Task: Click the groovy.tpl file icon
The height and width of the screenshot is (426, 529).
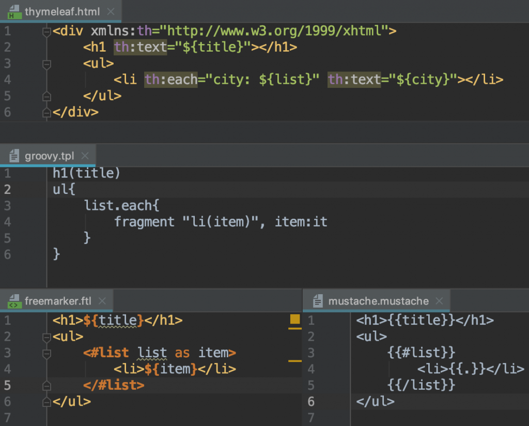Action: pos(14,156)
